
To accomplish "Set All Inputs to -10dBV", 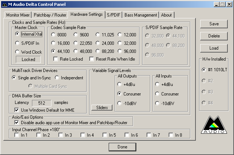I will [x=158, y=104].
